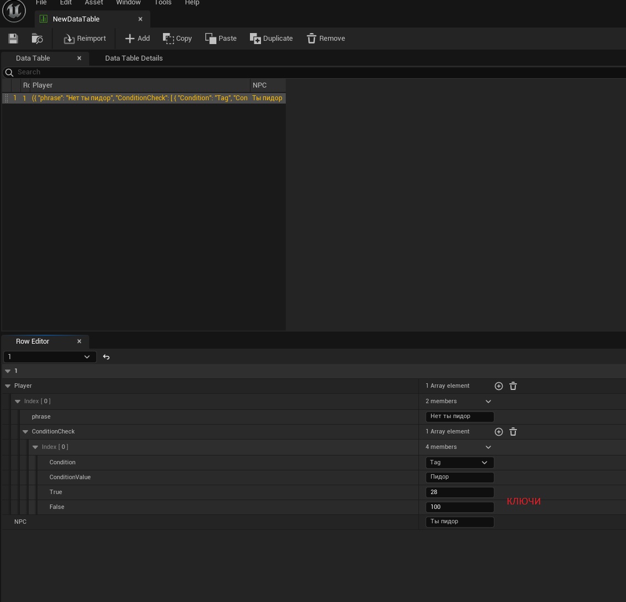626x602 pixels.
Task: Edit the False value field
Action: coord(460,507)
